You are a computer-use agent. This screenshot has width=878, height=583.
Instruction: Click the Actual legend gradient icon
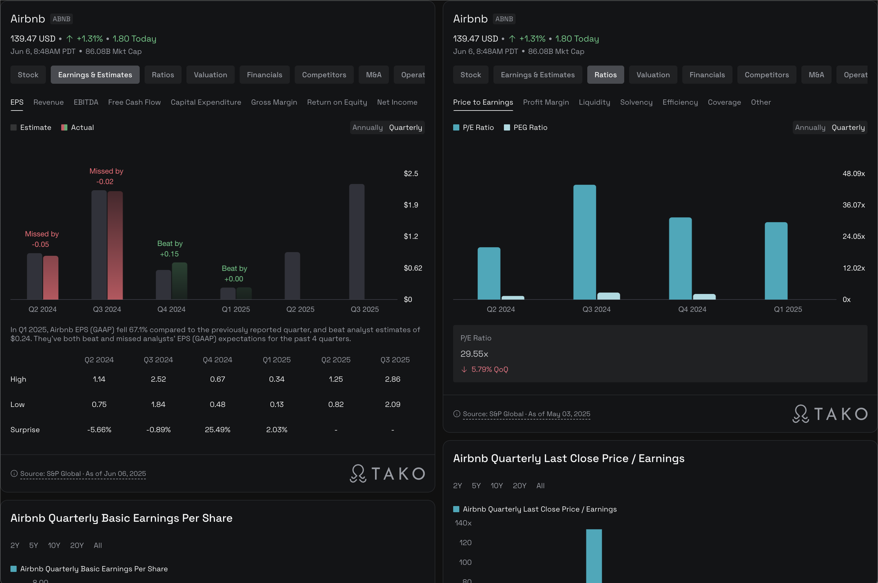click(64, 127)
